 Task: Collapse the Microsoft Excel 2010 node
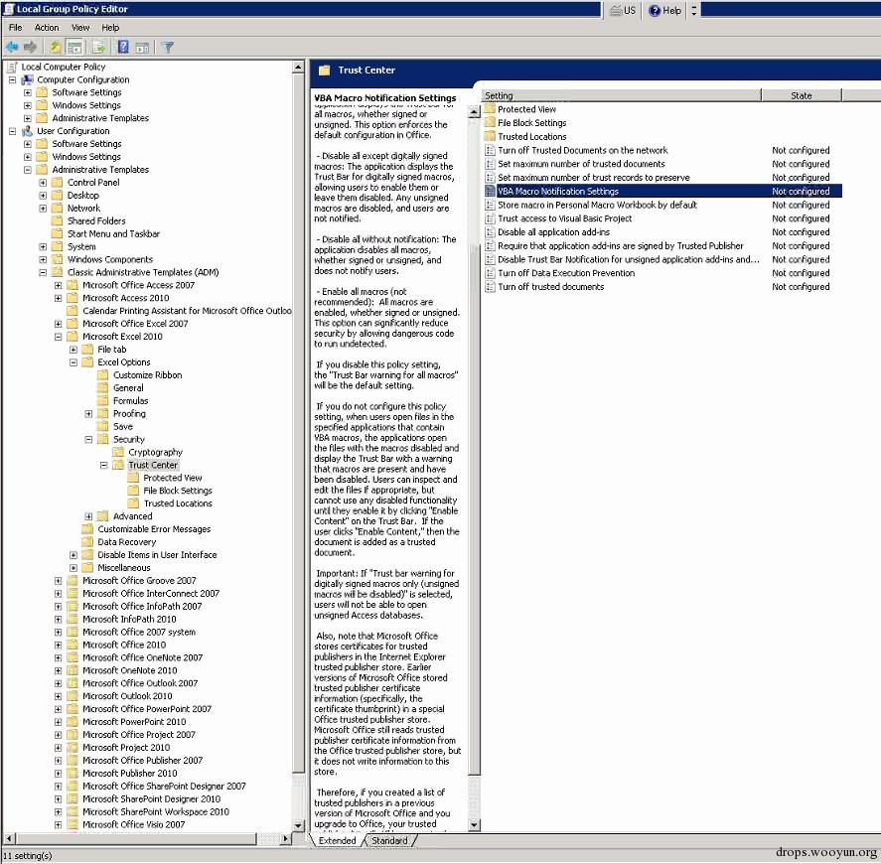tap(59, 337)
